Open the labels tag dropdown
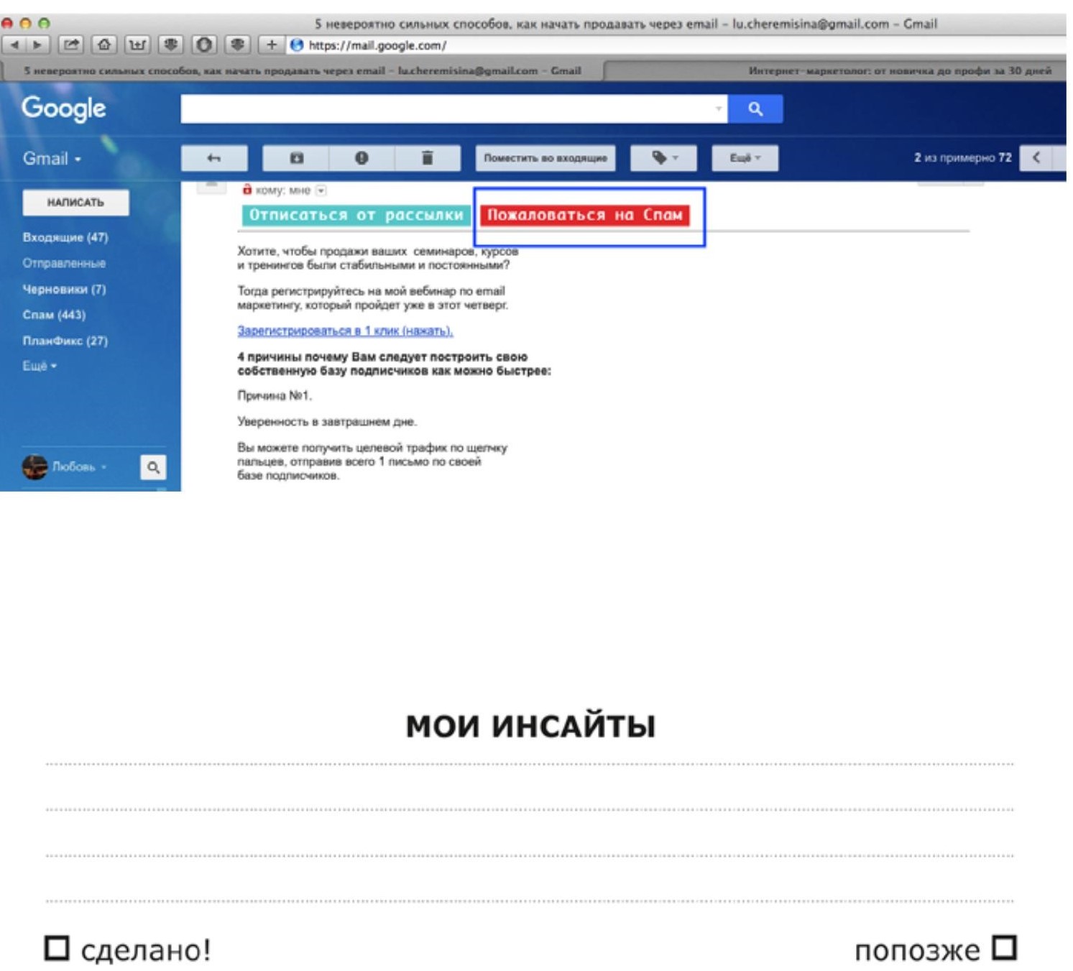The image size is (1073, 971). click(663, 158)
